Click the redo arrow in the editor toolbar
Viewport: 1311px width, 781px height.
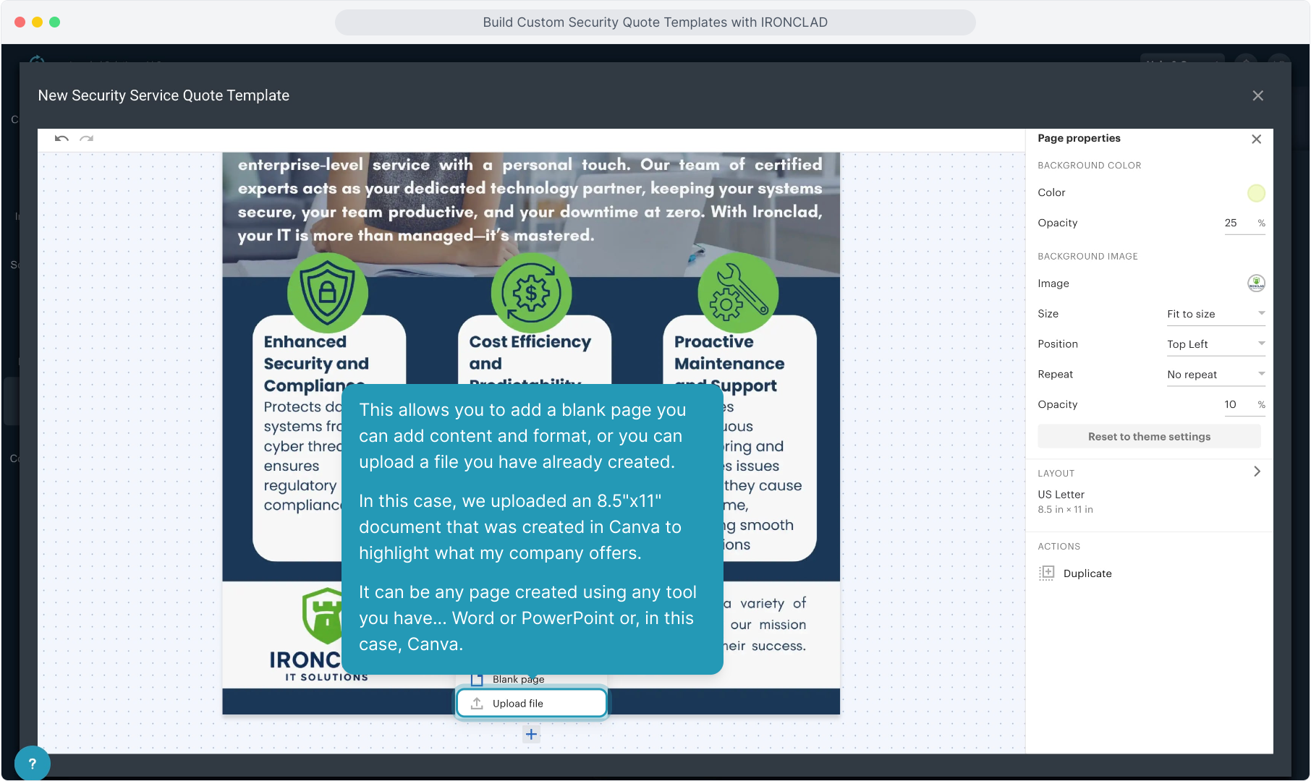coord(87,138)
